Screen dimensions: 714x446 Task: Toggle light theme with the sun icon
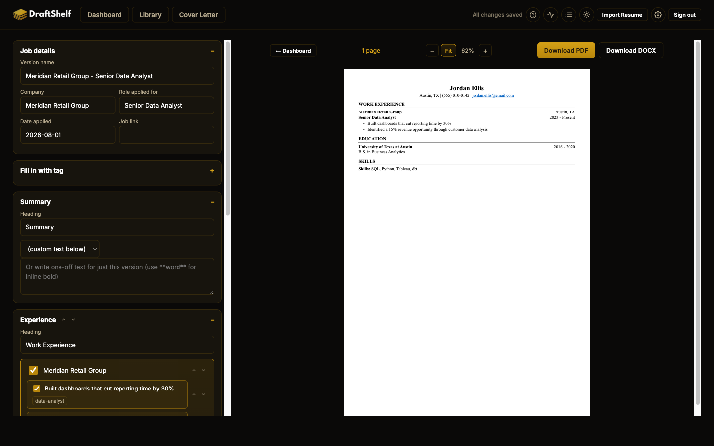pos(587,15)
